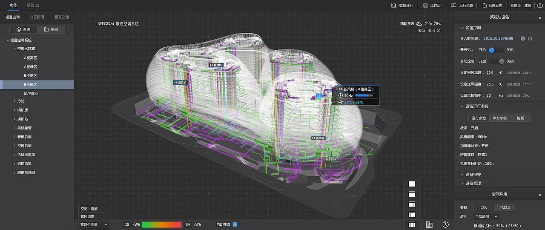Click the weather cloud-sun icon
This screenshot has height=230, width=545.
pos(419,24)
